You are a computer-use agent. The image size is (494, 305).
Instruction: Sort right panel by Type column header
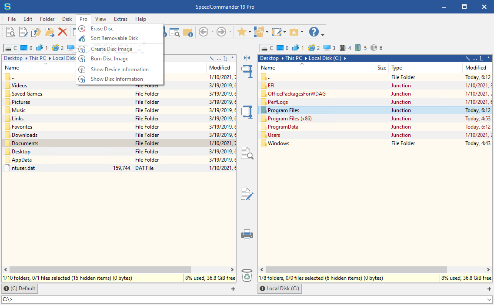pos(426,68)
